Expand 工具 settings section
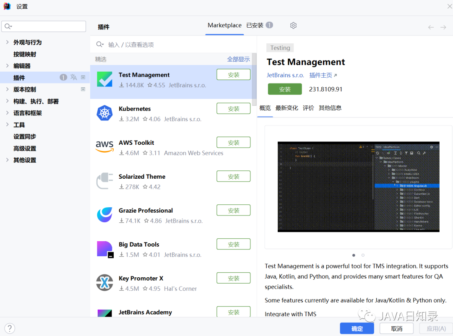The width and height of the screenshot is (453, 336). point(7,125)
